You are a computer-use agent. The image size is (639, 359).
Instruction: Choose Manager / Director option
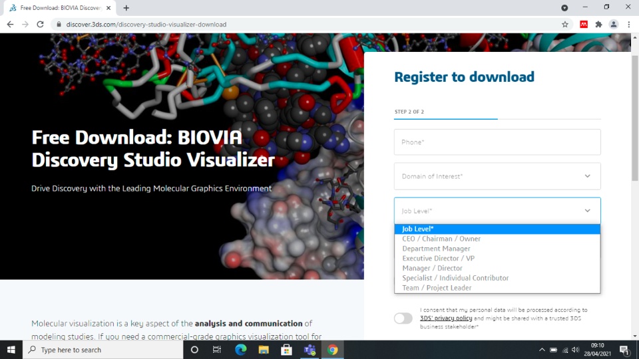pos(497,268)
